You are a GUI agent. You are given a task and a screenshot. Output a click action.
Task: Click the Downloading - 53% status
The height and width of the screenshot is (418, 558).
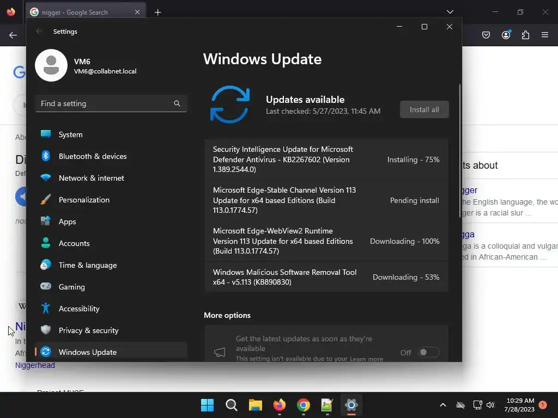coord(406,277)
